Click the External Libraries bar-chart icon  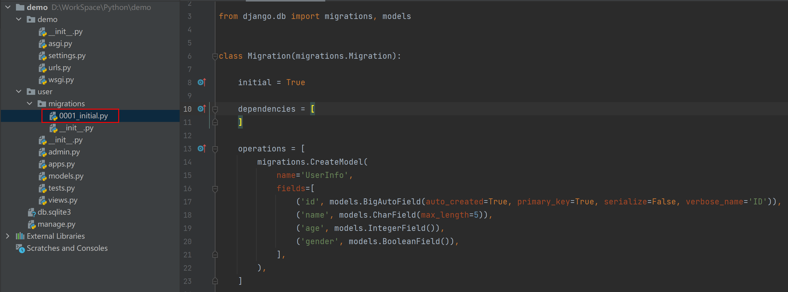[20, 236]
